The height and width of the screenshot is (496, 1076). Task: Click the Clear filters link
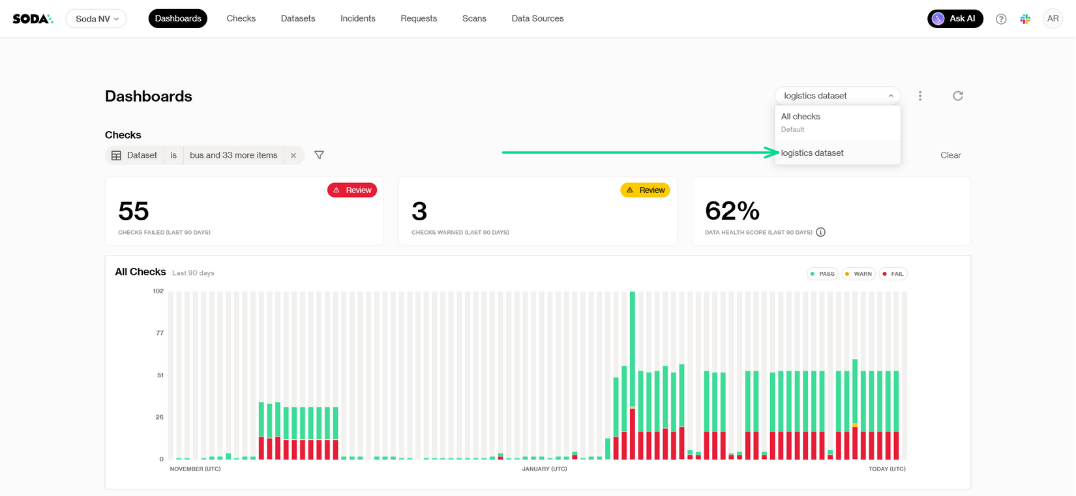950,155
